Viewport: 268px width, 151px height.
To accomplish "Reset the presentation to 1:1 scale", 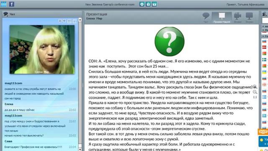I will click(255, 97).
